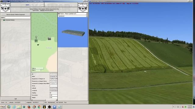Click the properties scrollbar right arrow
The image size is (195, 109).
[57, 100]
